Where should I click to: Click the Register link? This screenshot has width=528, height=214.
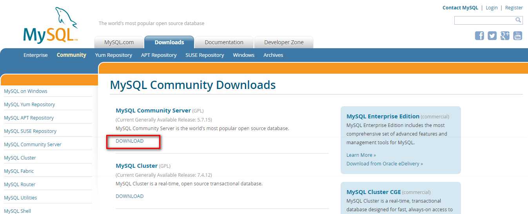coord(514,8)
